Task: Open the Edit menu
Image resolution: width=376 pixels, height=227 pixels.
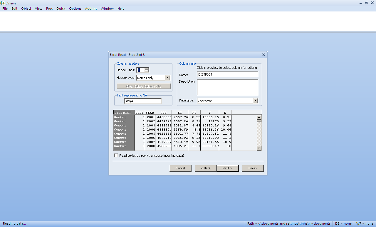Action: pos(14,9)
